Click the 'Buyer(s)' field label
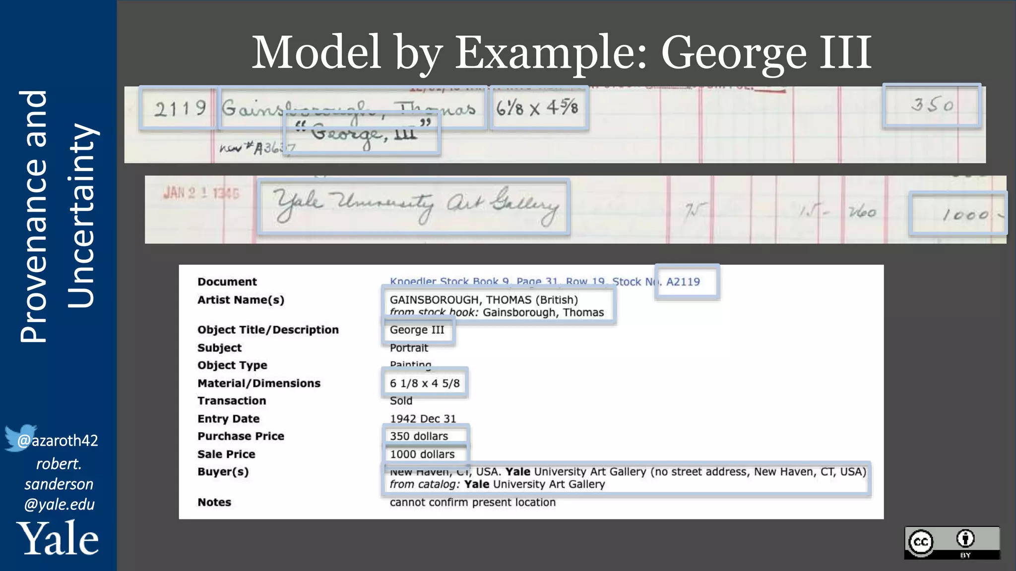The image size is (1016, 571). [x=223, y=472]
